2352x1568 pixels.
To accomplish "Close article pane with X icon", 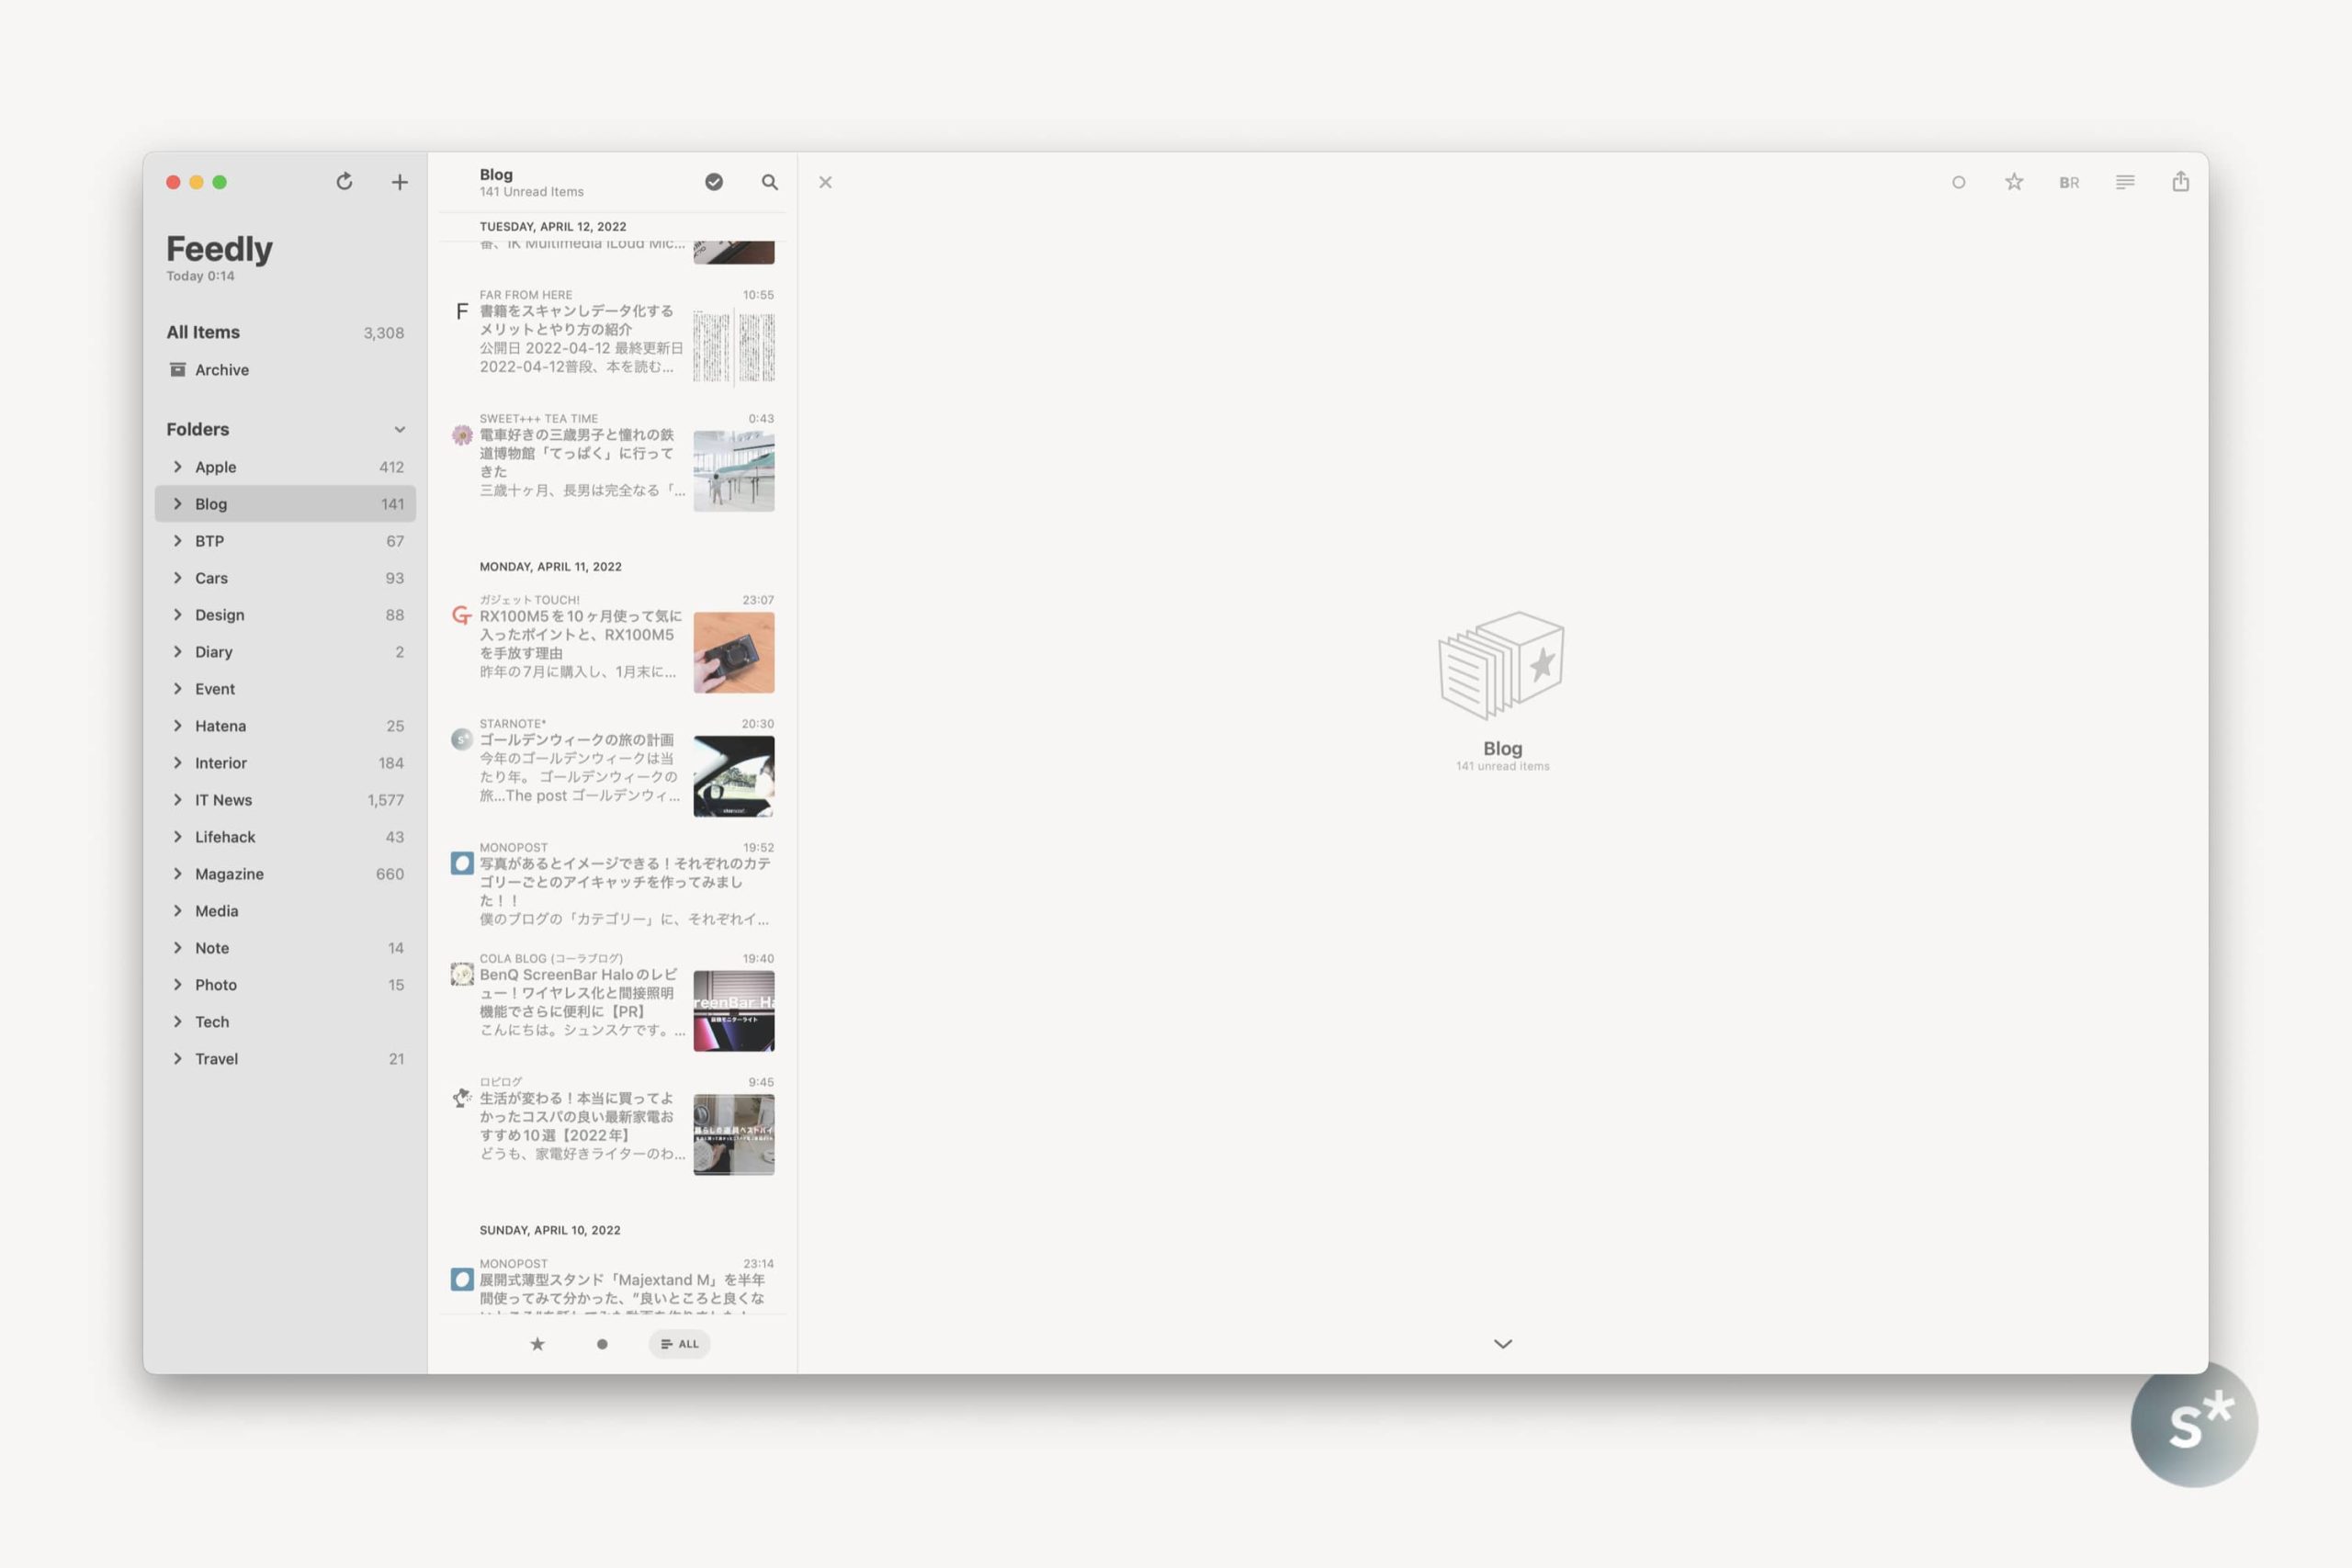I will click(x=825, y=182).
